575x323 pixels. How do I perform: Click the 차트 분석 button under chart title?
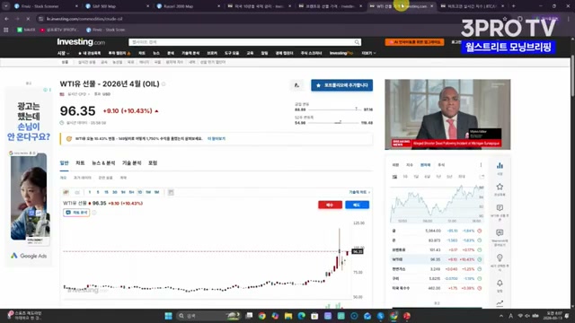[76, 213]
